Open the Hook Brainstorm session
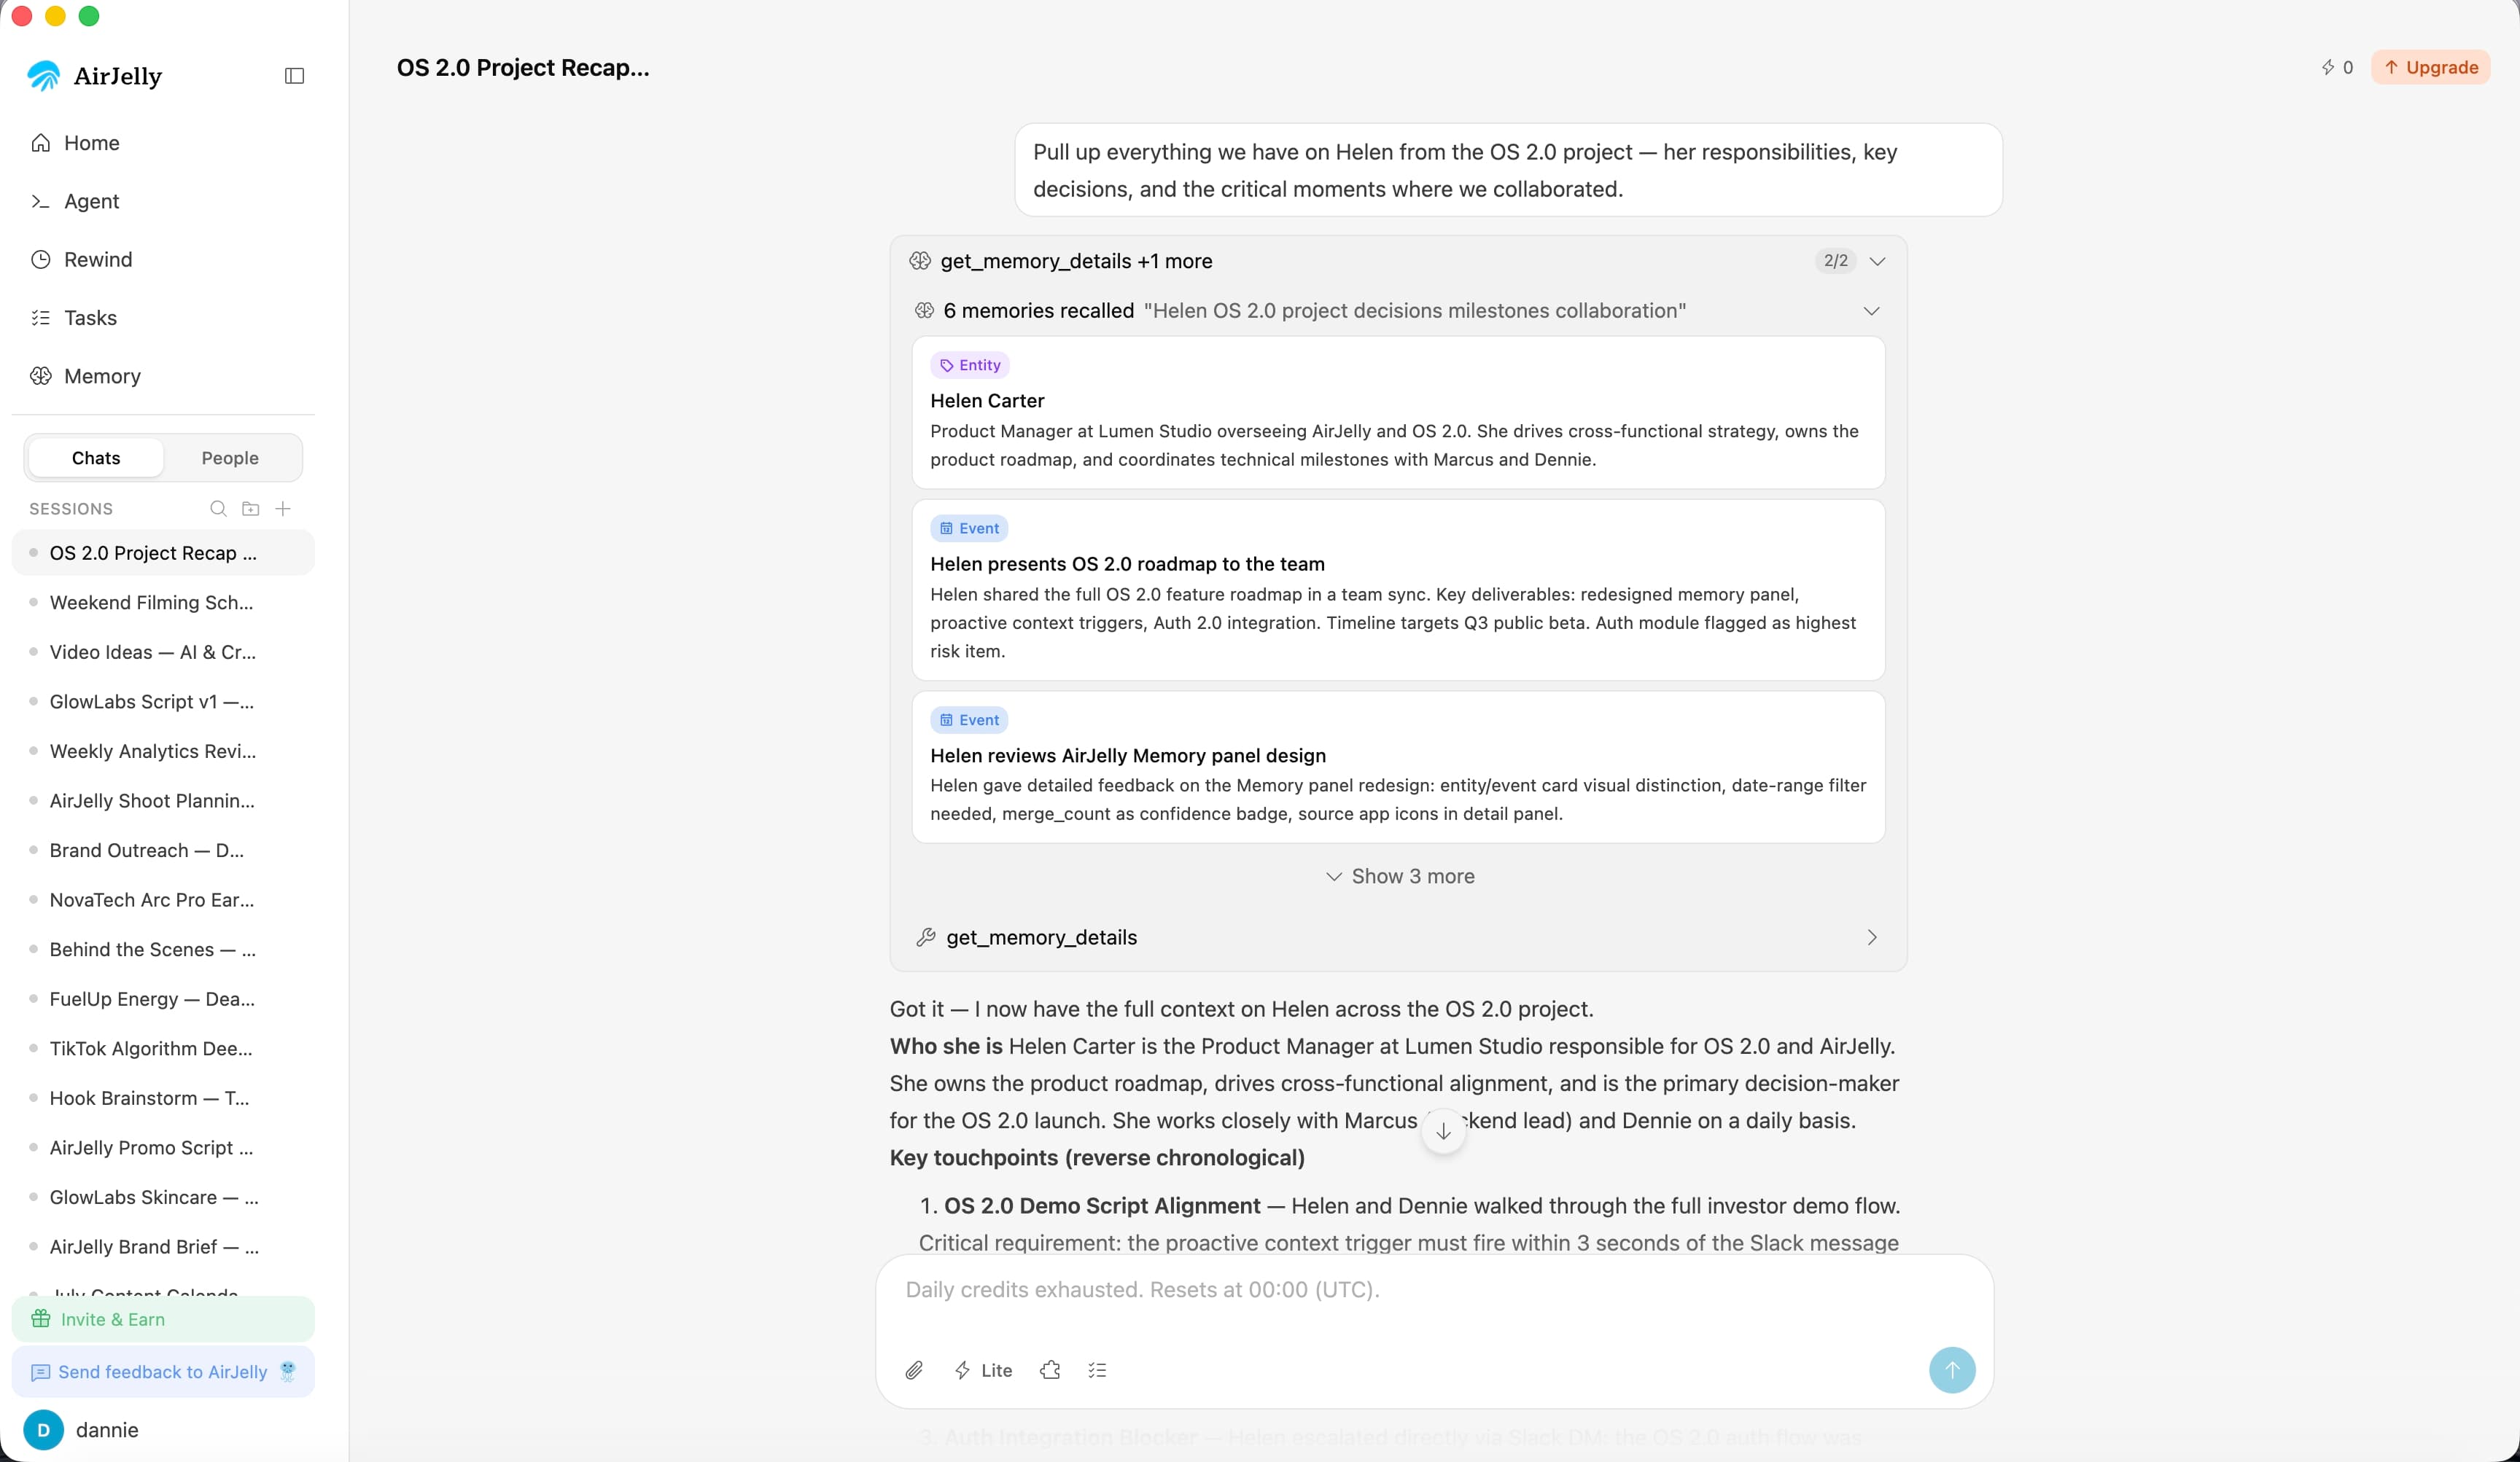 (x=163, y=1098)
